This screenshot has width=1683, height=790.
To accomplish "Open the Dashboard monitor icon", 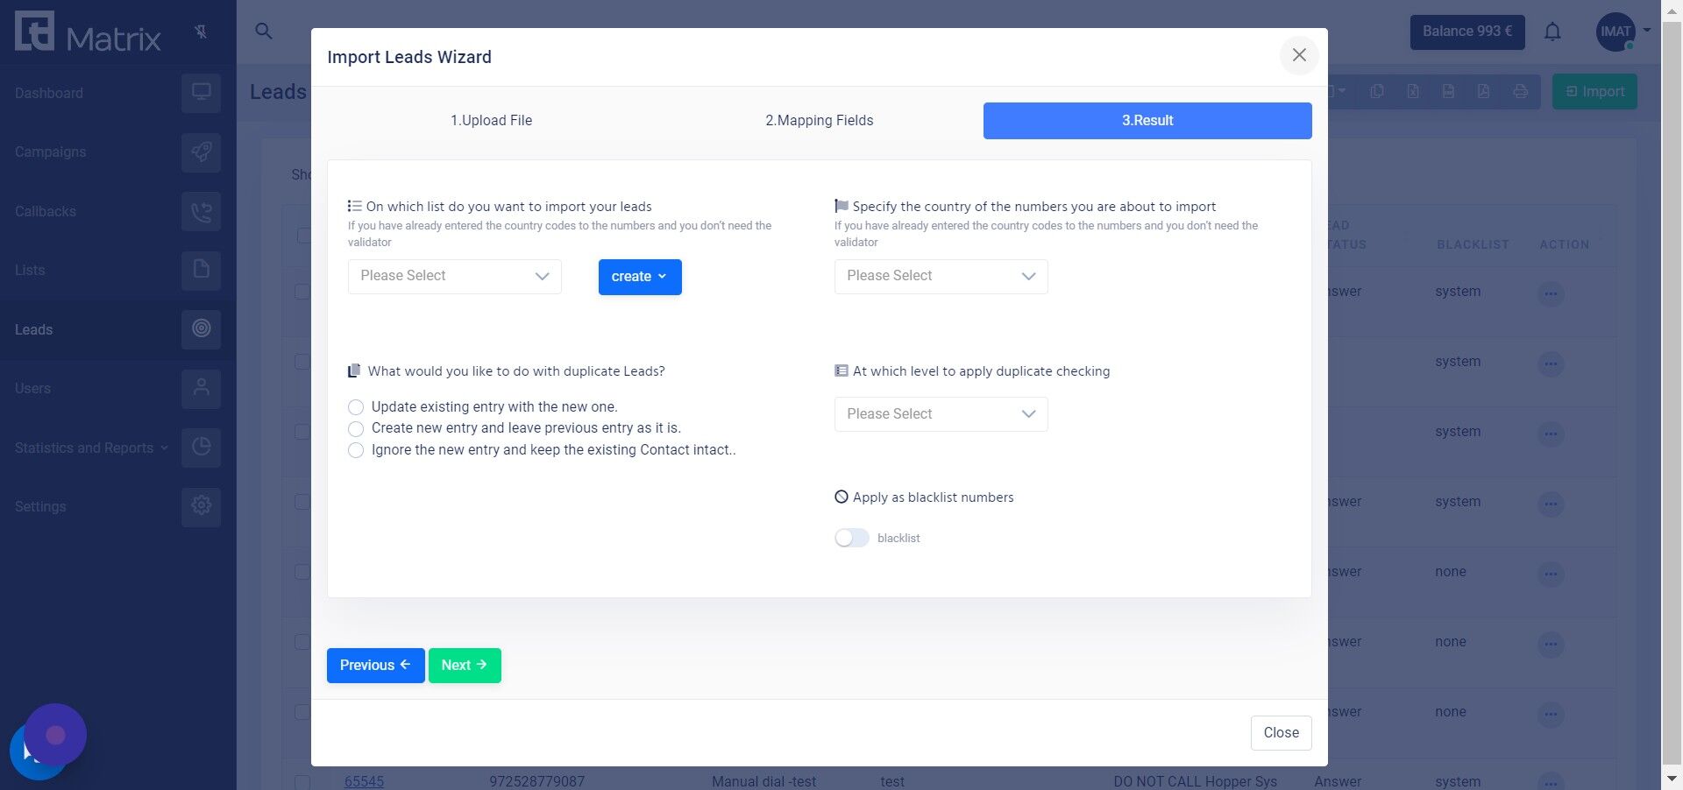I will point(201,93).
